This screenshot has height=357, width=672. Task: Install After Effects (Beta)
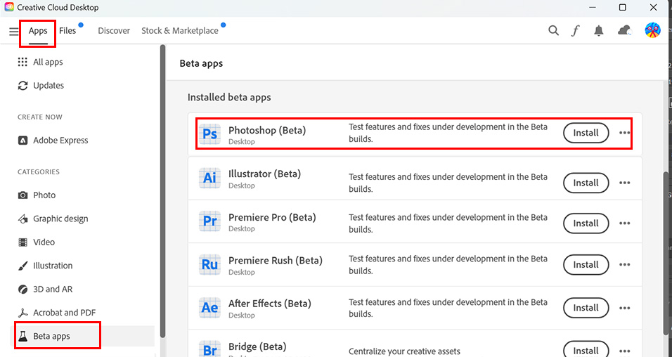(586, 308)
